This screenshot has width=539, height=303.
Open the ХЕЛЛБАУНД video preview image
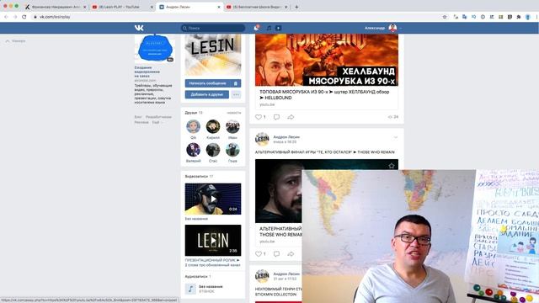(327, 60)
